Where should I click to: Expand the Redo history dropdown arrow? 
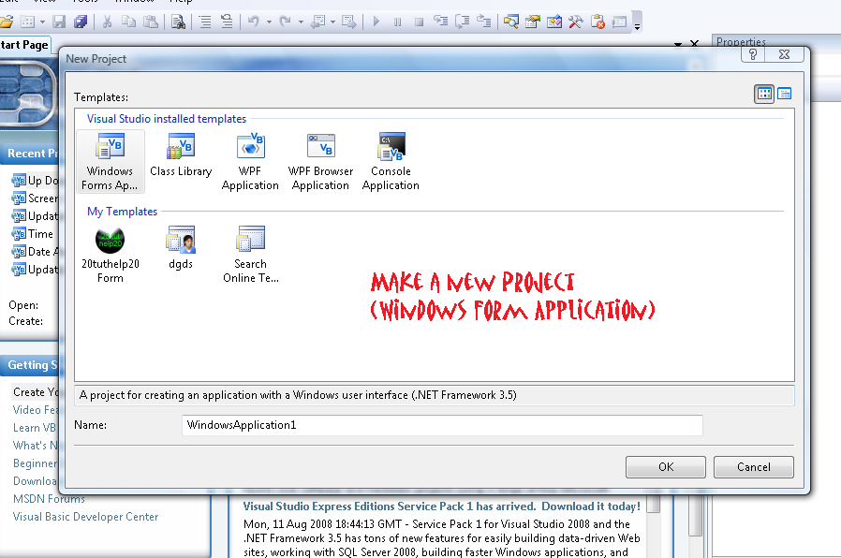point(301,22)
